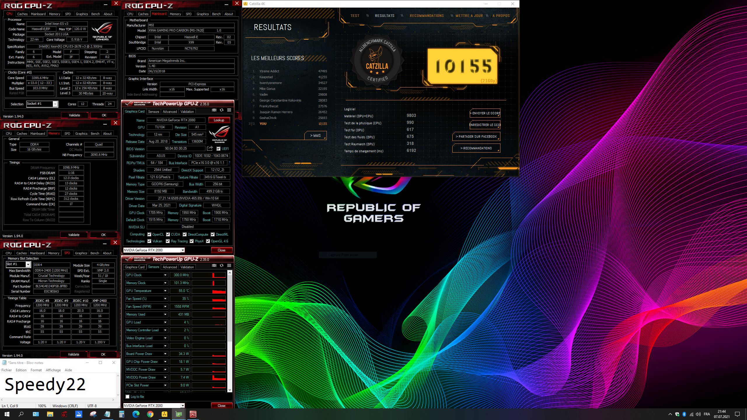747x420 pixels.
Task: Click ENVOYER LE SCORE in Catzilla
Action: pyautogui.click(x=485, y=113)
